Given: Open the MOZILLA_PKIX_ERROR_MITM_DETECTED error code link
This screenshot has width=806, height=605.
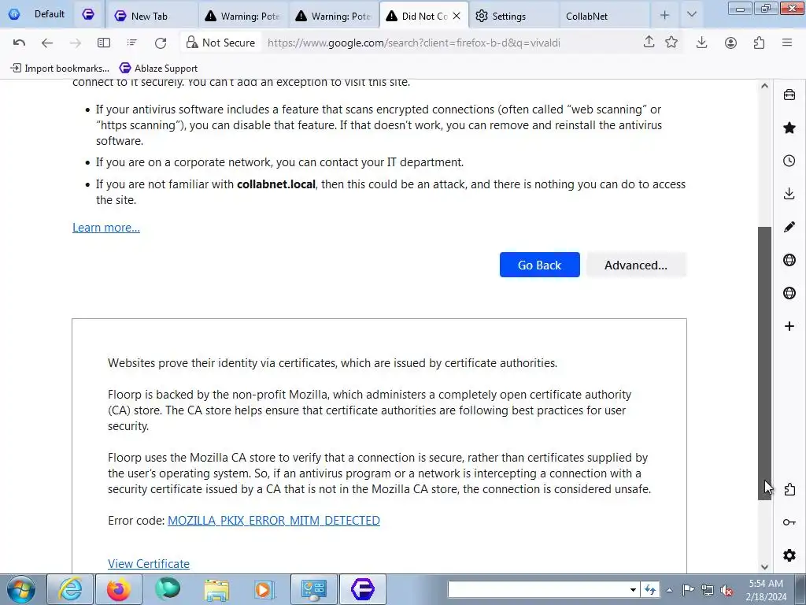Looking at the screenshot, I should click(273, 521).
